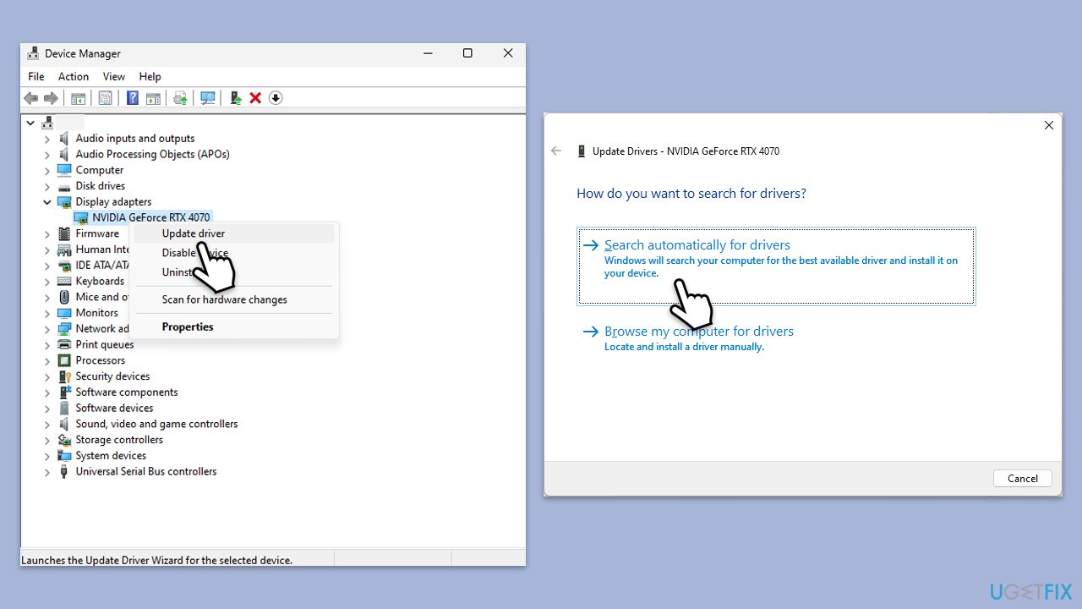The height and width of the screenshot is (609, 1082).
Task: Select Uninstall from the context menu
Action: (181, 272)
